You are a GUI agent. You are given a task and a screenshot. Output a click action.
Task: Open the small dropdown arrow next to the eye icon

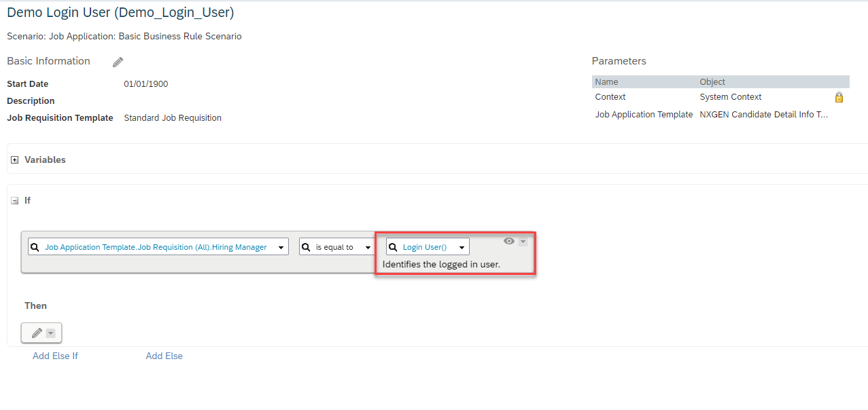tap(523, 242)
